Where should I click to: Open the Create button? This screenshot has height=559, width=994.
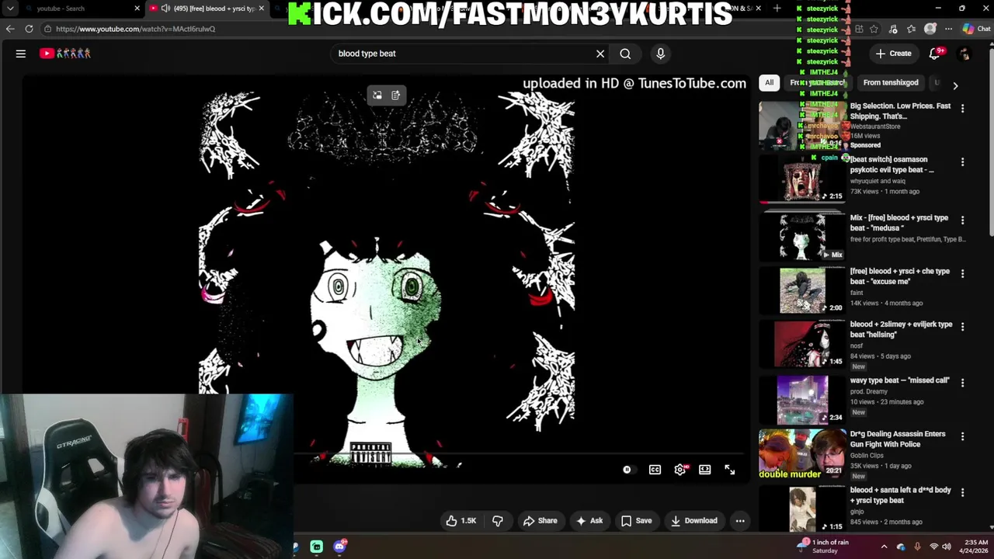(893, 54)
